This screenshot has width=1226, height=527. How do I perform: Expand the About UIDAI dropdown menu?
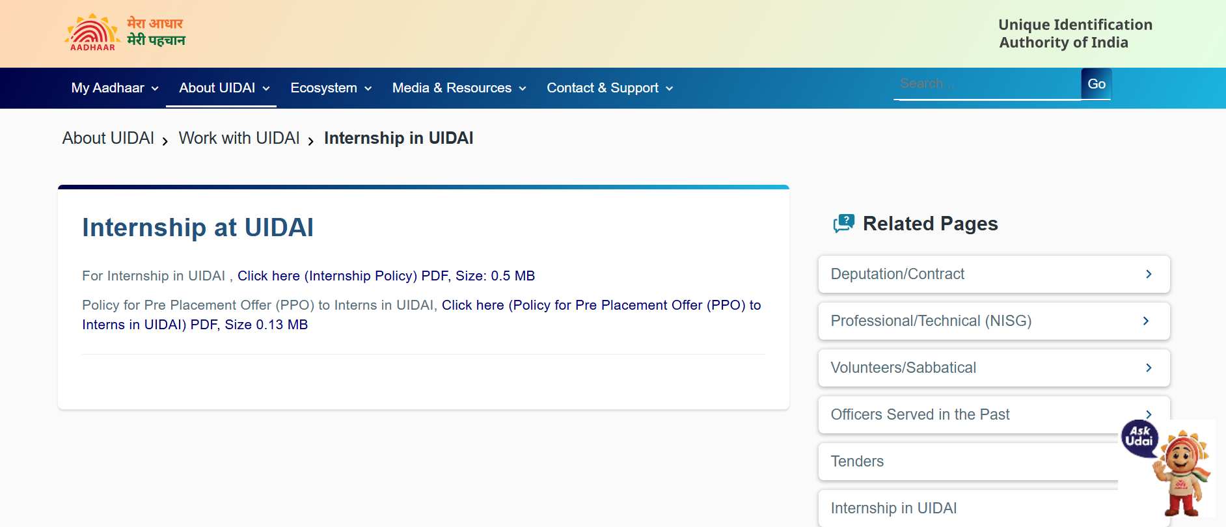point(225,88)
